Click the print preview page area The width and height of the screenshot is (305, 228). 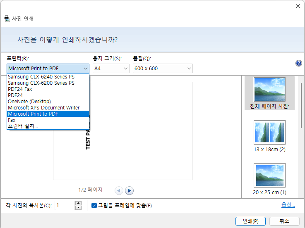point(123,131)
